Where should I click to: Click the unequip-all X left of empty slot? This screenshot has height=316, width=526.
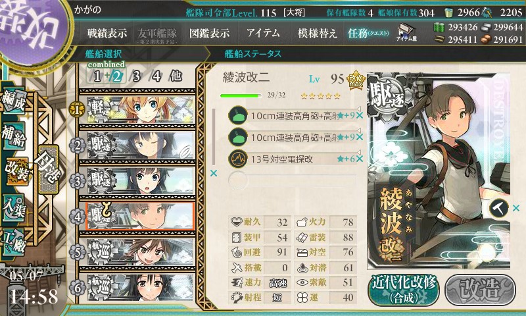pyautogui.click(x=213, y=173)
